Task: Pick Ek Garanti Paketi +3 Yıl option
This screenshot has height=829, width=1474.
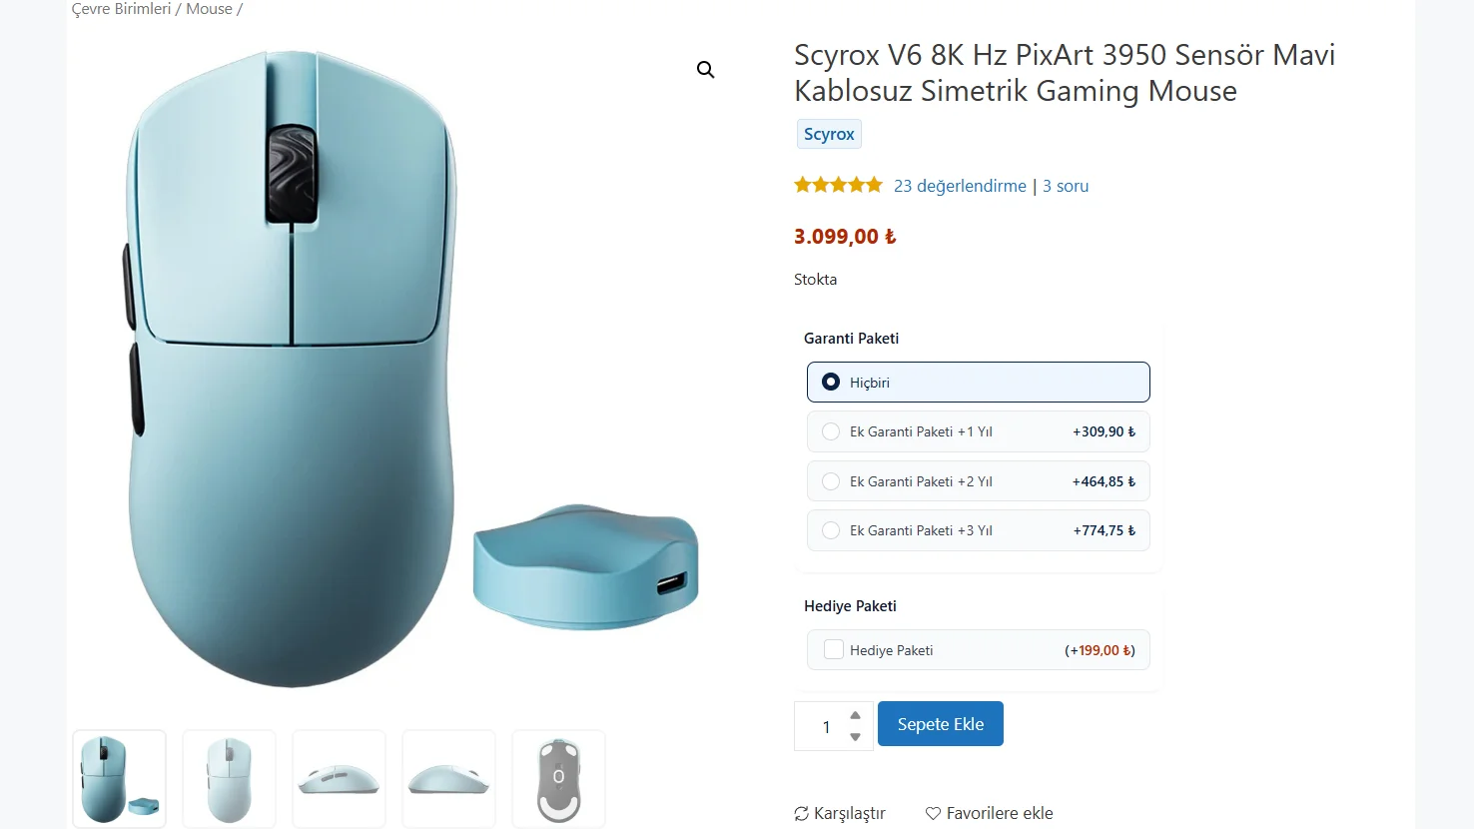Action: point(831,530)
